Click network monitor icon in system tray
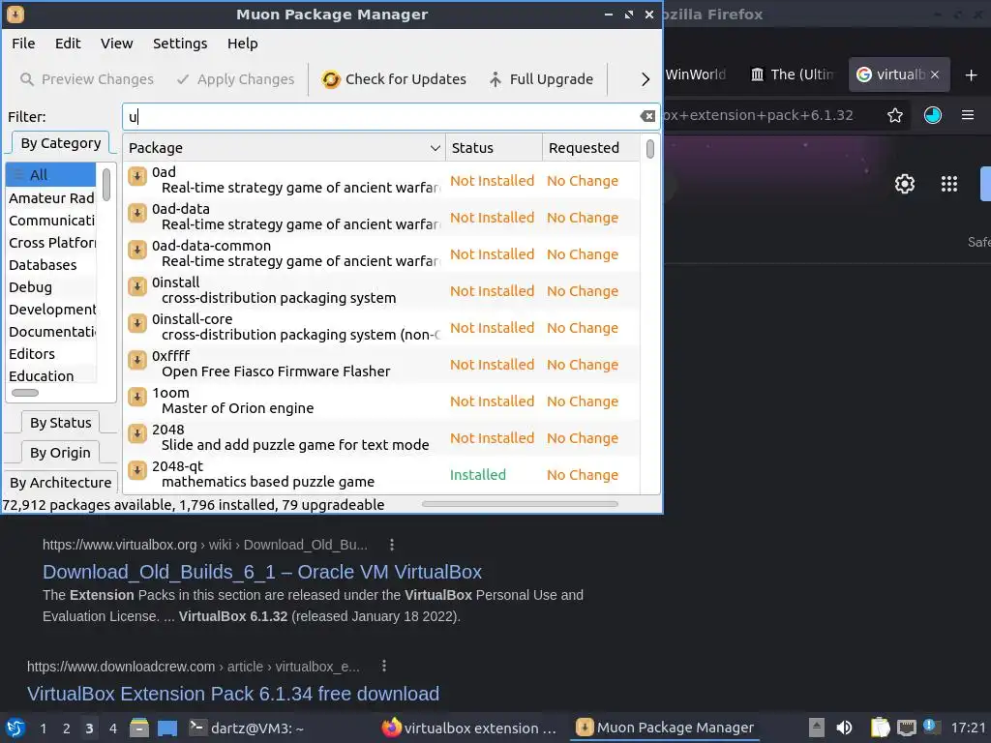 click(x=906, y=728)
